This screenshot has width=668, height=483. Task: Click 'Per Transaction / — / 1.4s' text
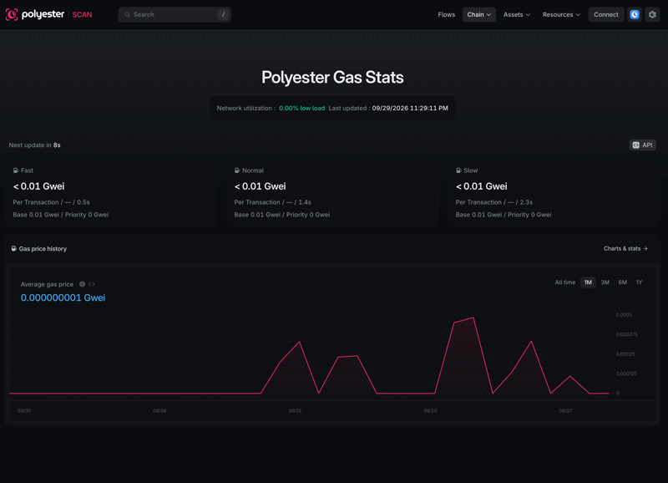273,202
